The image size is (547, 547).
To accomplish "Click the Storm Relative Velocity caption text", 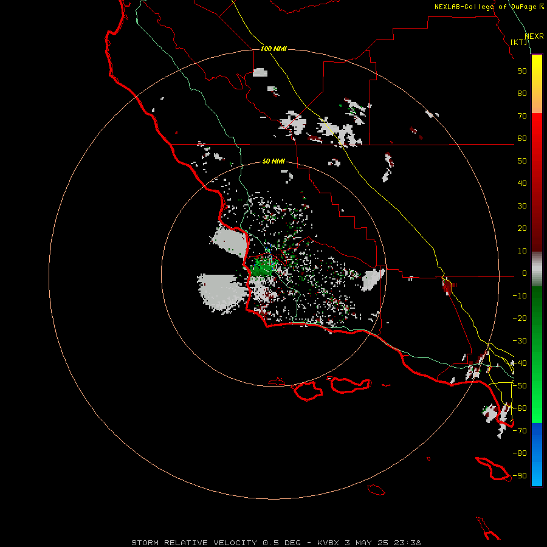I will [x=276, y=543].
